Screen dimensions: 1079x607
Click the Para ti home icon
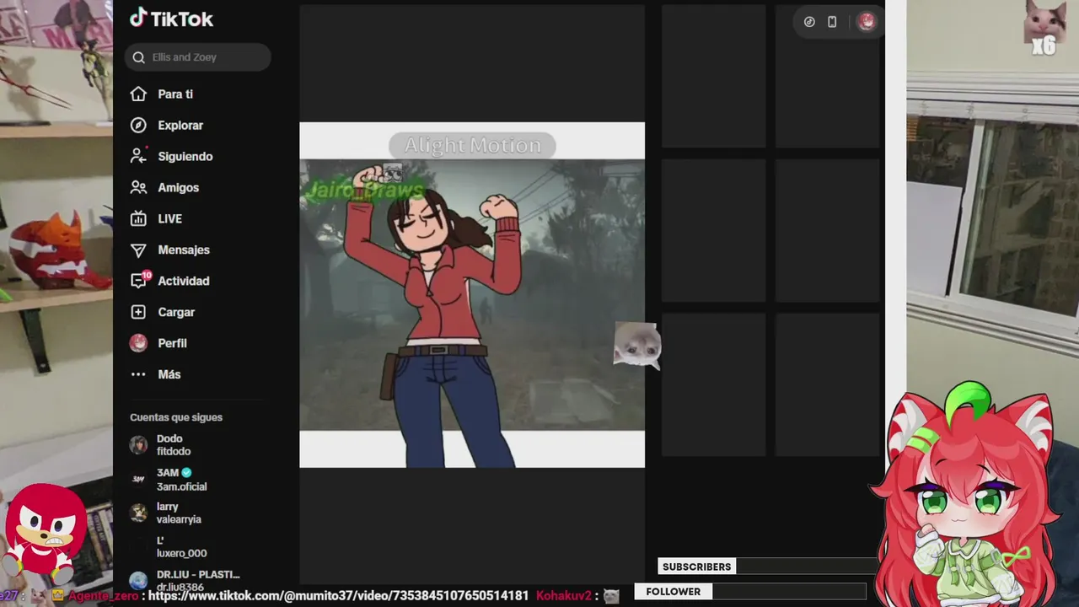(x=138, y=94)
